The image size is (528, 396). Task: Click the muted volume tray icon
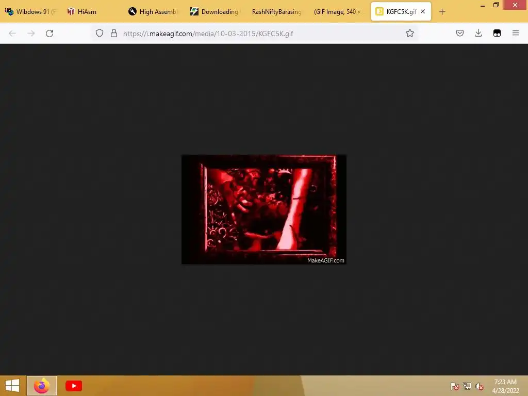coord(479,386)
